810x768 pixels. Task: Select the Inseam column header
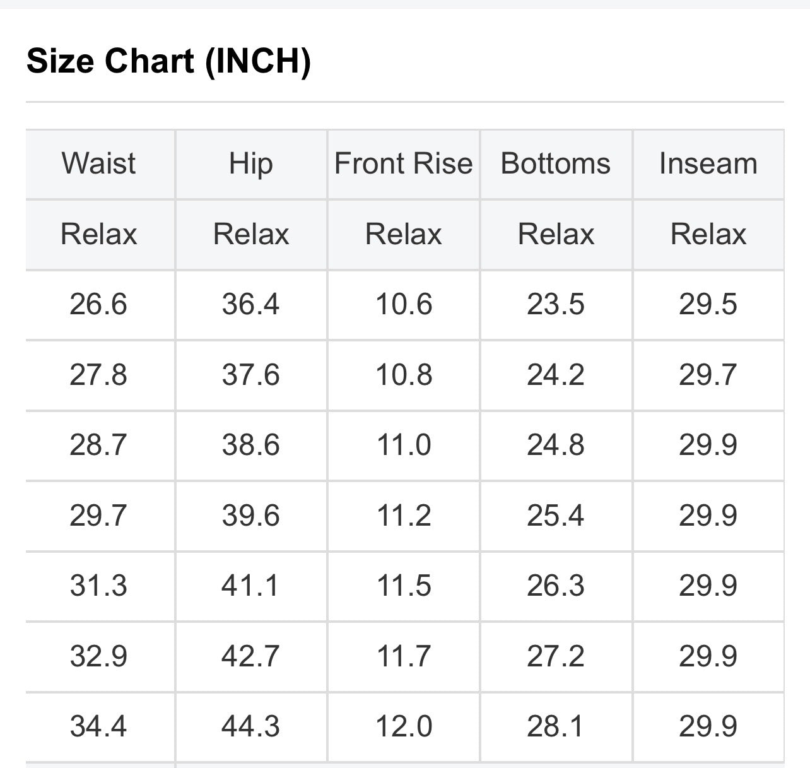[708, 163]
